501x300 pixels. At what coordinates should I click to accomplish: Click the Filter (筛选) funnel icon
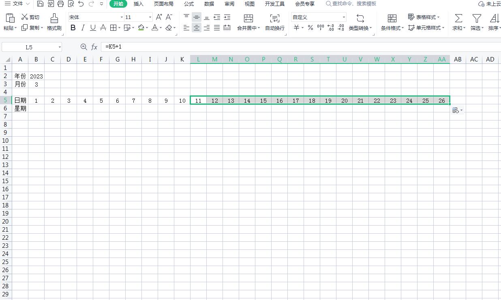tap(477, 18)
